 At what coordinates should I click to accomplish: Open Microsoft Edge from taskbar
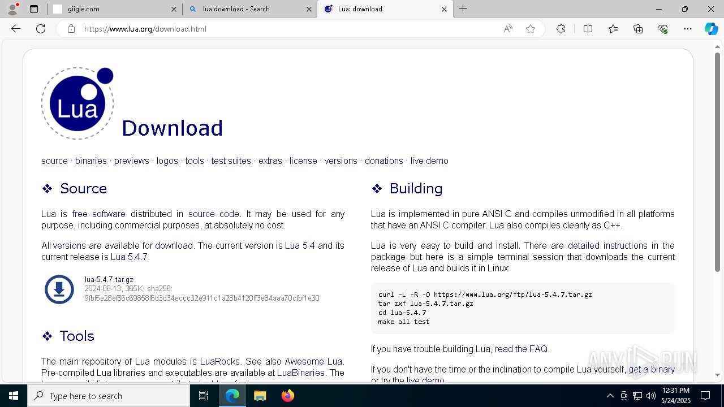(232, 396)
